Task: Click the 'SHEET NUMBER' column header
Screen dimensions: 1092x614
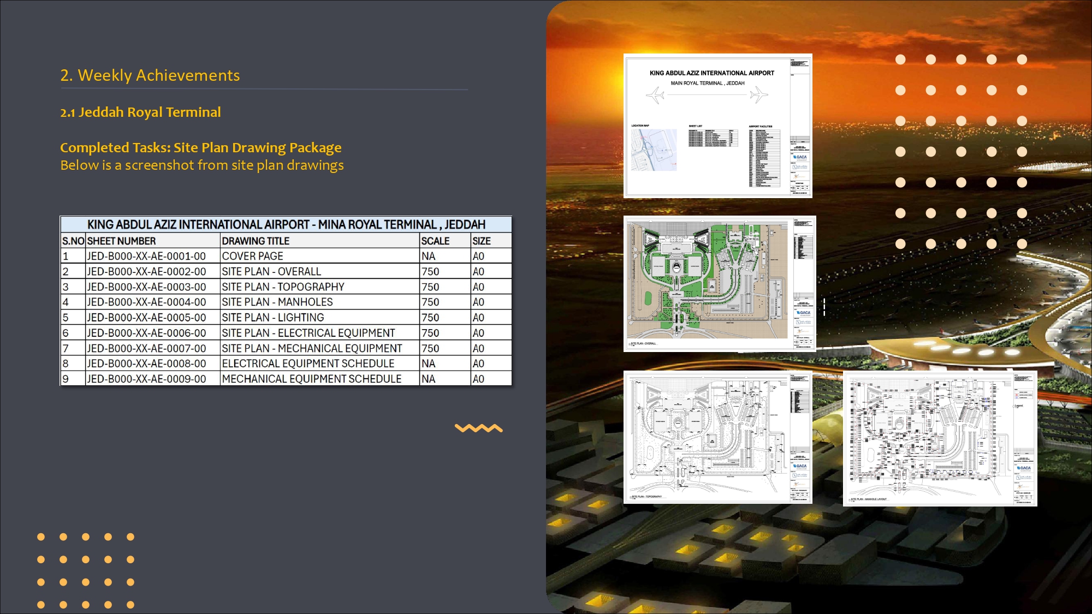Action: pos(153,241)
